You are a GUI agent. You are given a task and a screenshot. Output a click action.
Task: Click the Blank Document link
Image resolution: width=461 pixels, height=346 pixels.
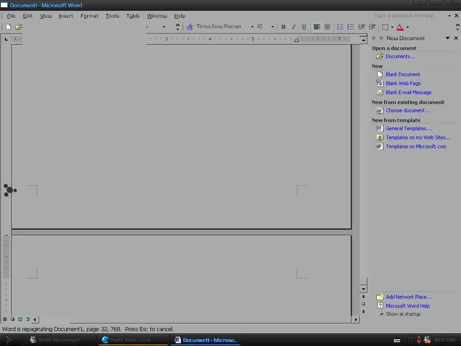pyautogui.click(x=403, y=74)
